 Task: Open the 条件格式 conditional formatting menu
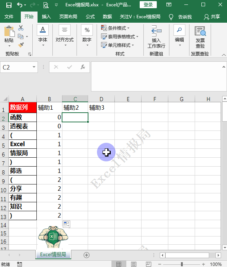[116, 28]
